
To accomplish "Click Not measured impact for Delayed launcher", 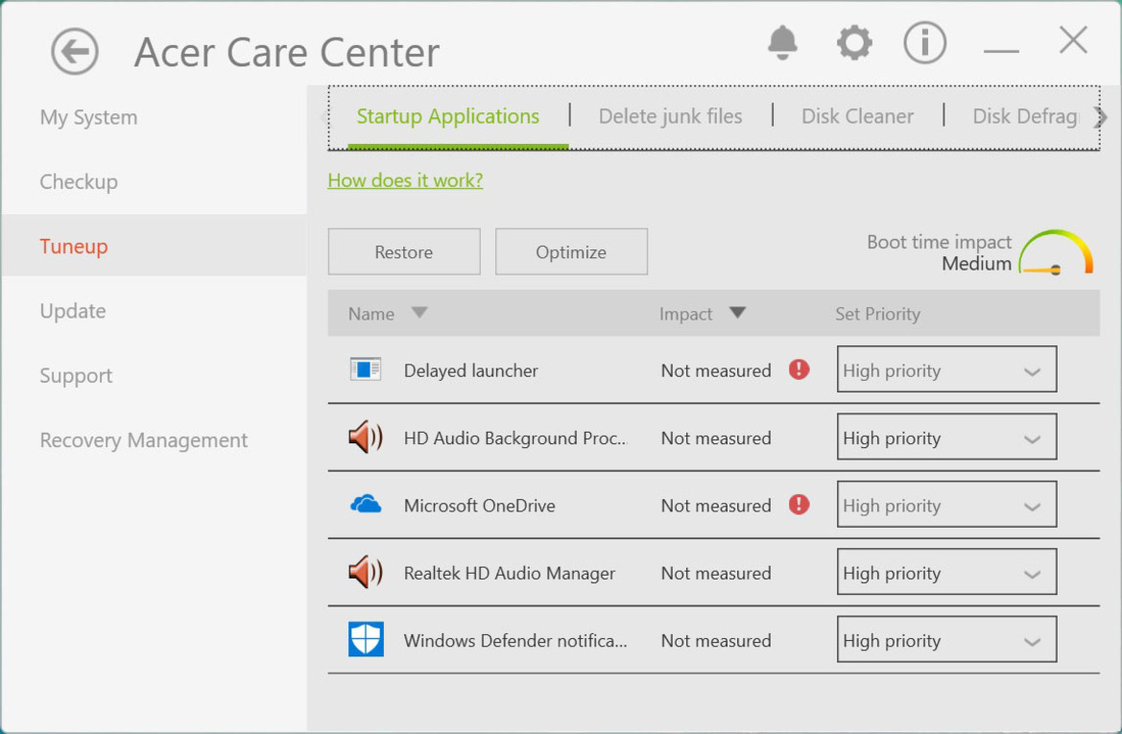I will click(x=716, y=369).
